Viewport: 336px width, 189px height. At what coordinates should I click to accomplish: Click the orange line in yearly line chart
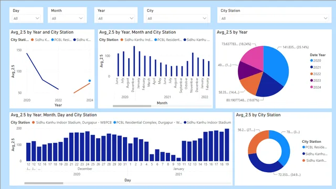(x=82, y=88)
